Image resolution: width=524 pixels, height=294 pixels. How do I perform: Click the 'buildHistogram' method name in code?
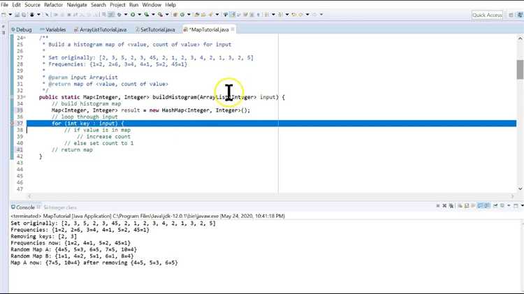(x=175, y=97)
